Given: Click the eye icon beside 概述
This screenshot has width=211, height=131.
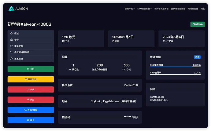Looking at the screenshot, I should [11, 33].
